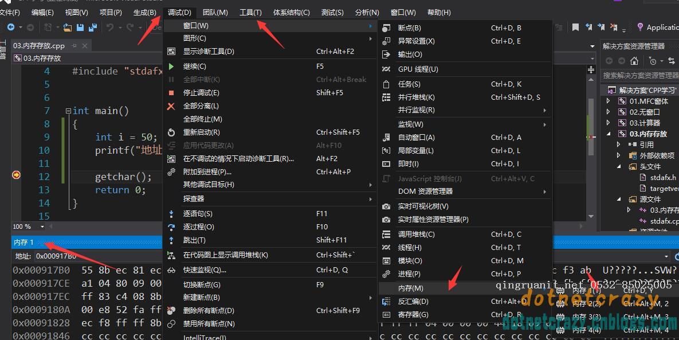Select 外部依赖项 in solution explorer

657,155
